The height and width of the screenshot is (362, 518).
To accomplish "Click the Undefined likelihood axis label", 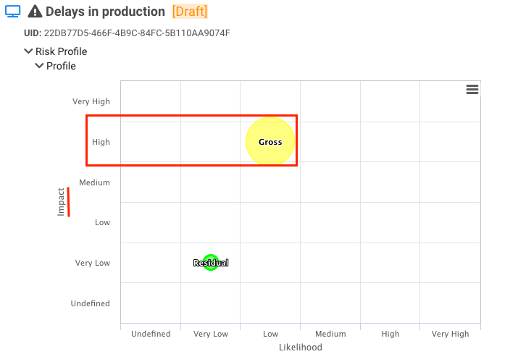I will [151, 334].
